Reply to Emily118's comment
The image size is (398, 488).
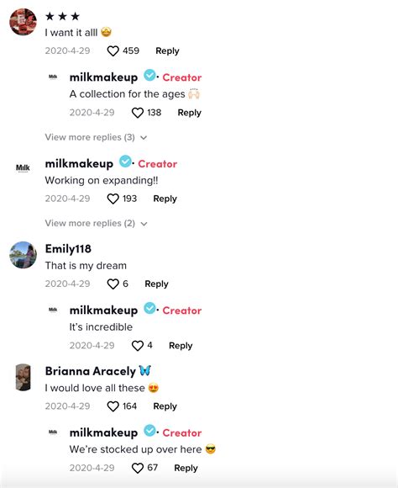(x=156, y=284)
